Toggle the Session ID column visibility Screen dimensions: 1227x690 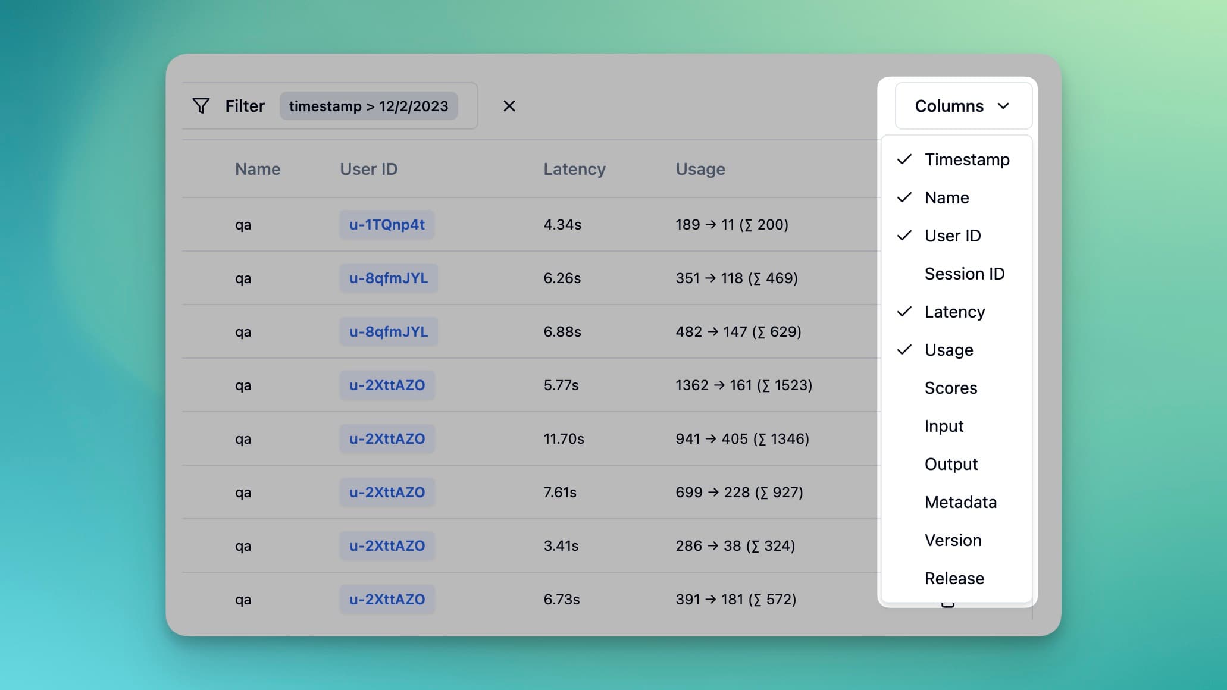click(964, 273)
